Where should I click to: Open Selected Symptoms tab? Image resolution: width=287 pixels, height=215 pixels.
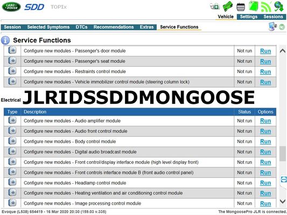pyautogui.click(x=48, y=27)
